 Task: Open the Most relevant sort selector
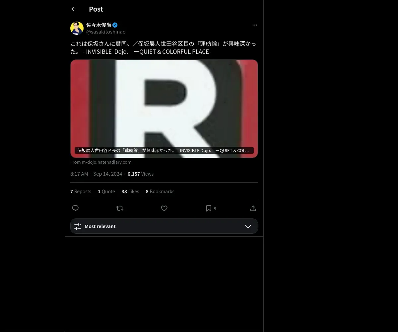coord(164,226)
